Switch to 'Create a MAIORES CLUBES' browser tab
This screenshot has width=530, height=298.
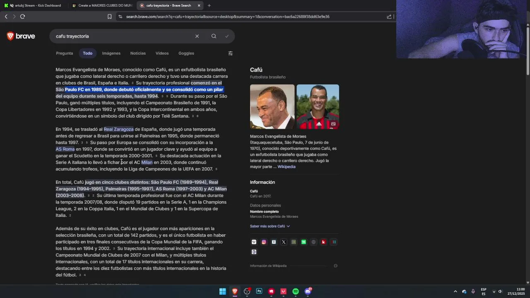click(102, 5)
